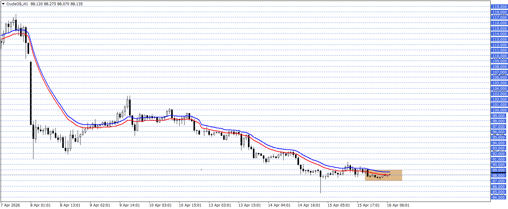The height and width of the screenshot is (209, 508).
Task: Select the 16 Apr 06:01 time label
Action: [x=398, y=205]
